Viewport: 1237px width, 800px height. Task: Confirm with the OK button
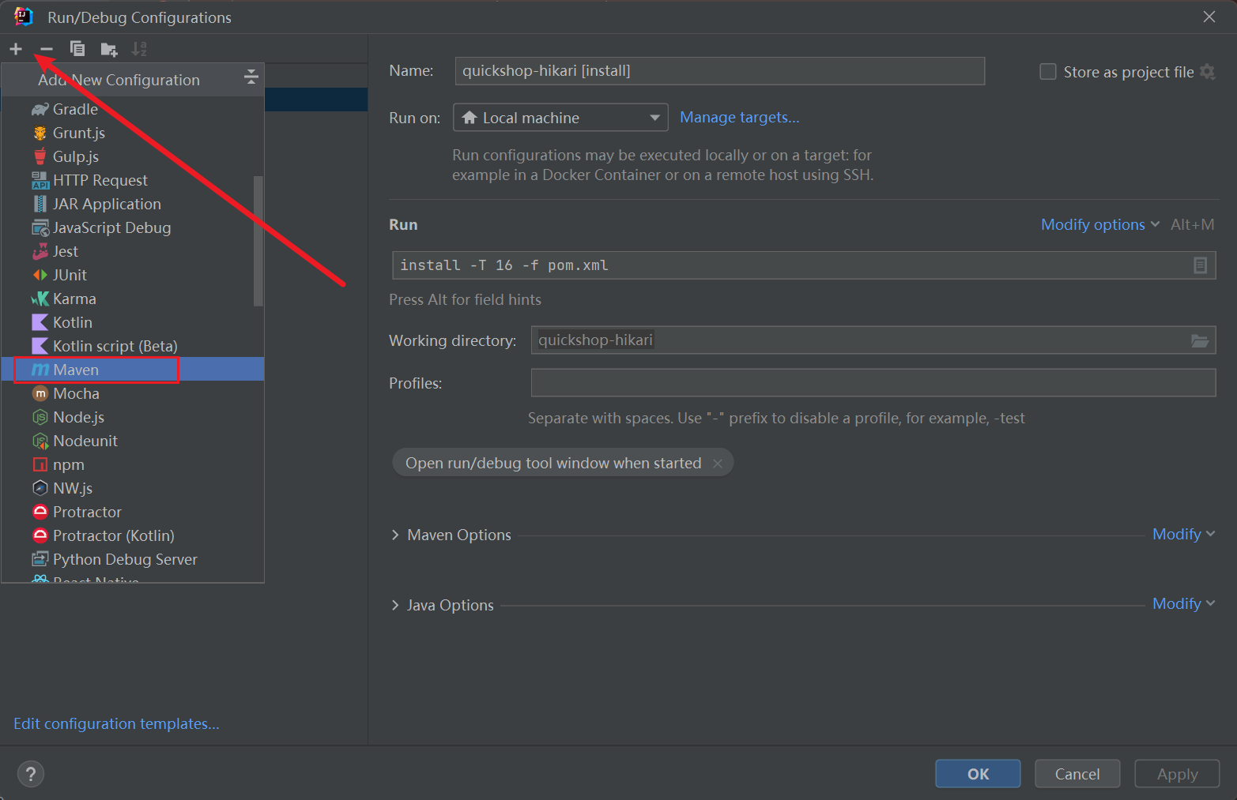click(978, 774)
